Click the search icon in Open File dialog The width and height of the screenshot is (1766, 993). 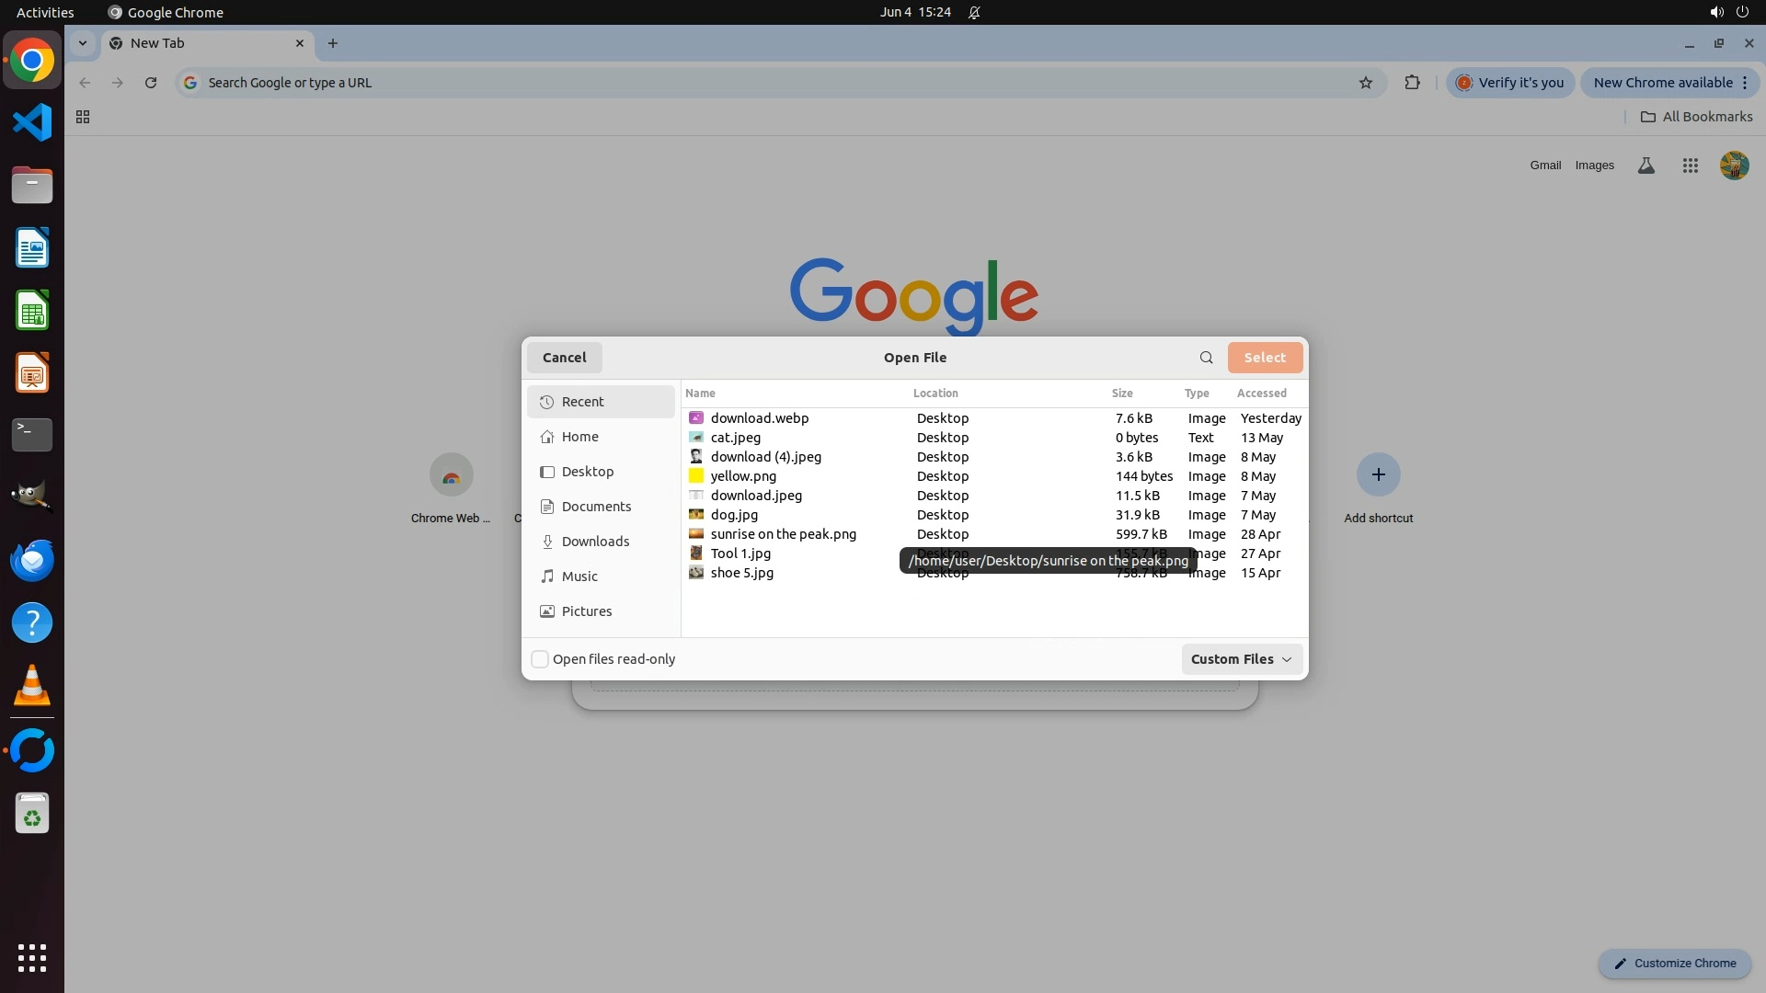[x=1206, y=358]
